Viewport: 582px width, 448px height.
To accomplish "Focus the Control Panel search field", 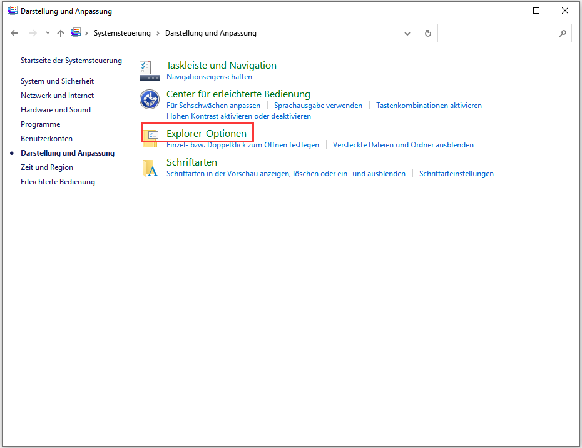I will pyautogui.click(x=509, y=33).
